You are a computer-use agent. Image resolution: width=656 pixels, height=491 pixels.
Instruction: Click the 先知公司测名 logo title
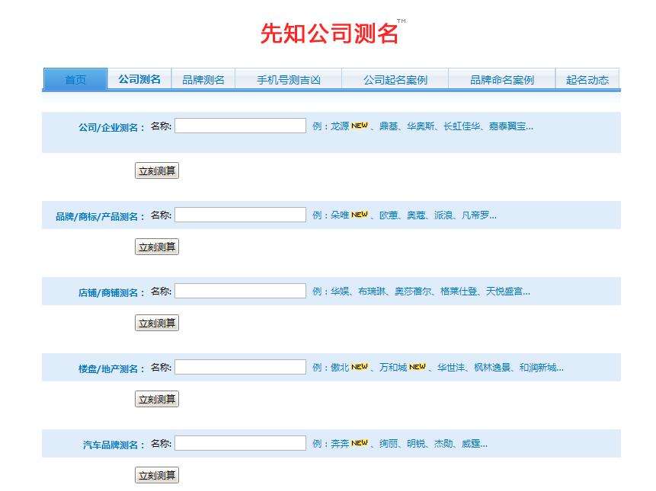point(329,33)
